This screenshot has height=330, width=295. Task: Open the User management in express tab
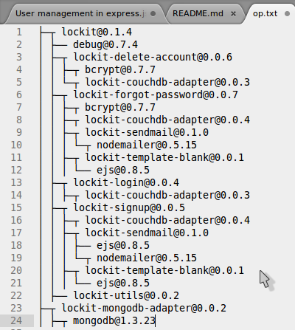[x=80, y=13]
